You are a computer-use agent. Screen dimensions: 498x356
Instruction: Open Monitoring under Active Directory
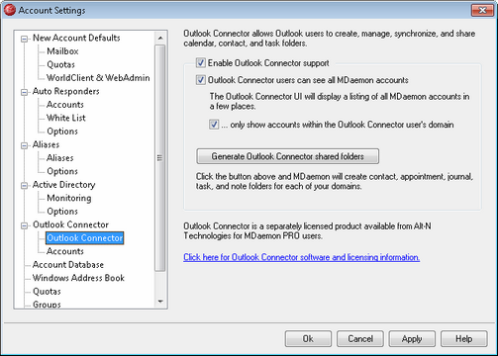click(x=69, y=198)
